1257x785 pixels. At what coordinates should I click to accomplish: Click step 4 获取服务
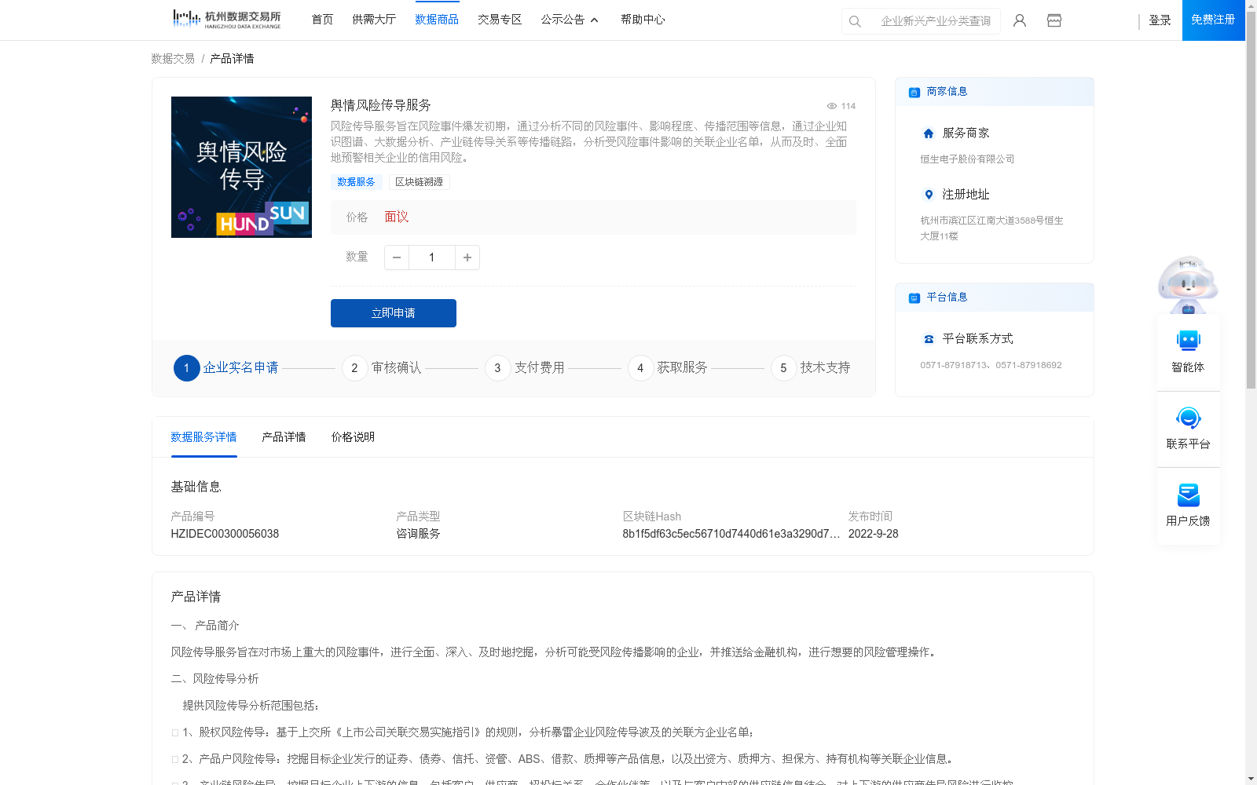668,367
